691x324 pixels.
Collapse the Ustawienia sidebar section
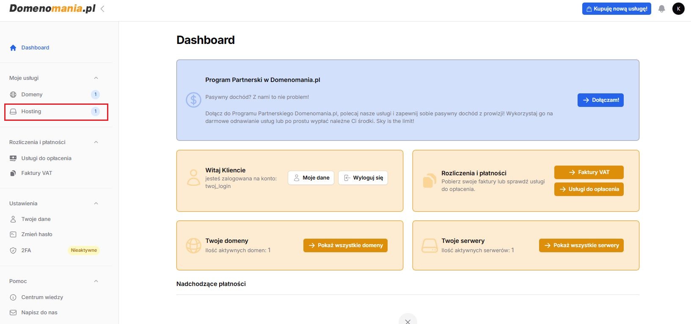[x=96, y=204]
